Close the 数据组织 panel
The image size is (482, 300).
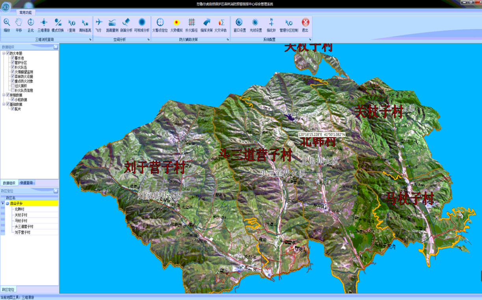point(56,47)
